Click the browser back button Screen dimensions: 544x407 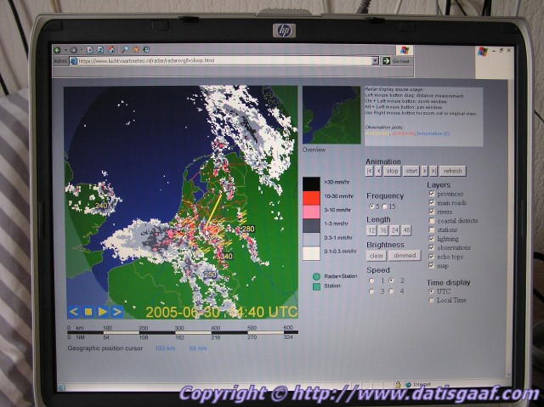pyautogui.click(x=58, y=49)
